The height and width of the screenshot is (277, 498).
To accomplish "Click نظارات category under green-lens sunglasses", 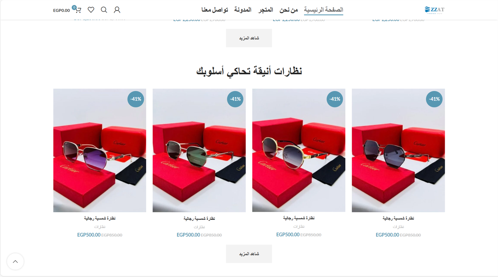I will [x=199, y=227].
